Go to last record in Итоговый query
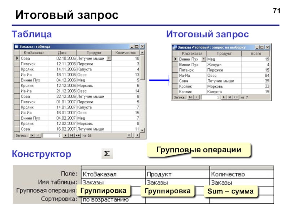This screenshot has height=217, width=289. click(x=230, y=97)
